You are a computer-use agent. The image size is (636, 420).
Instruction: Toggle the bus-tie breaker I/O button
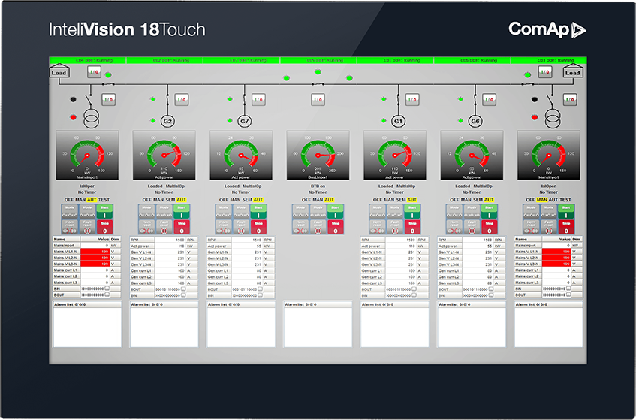[318, 99]
